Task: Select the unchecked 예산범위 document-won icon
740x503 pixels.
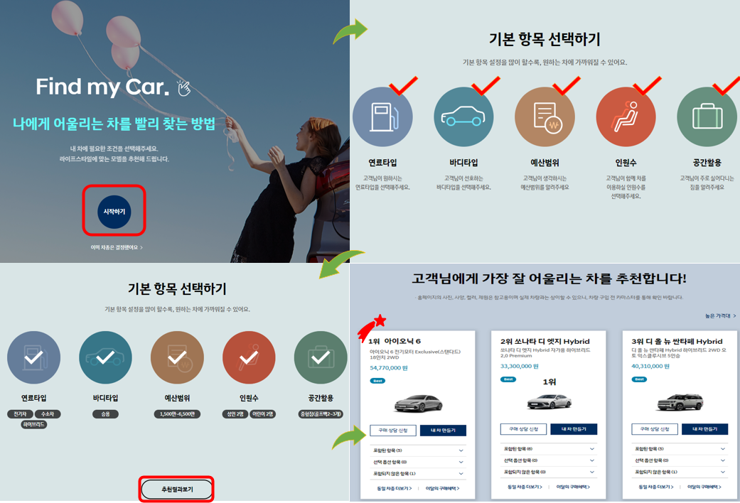Action: coord(545,117)
